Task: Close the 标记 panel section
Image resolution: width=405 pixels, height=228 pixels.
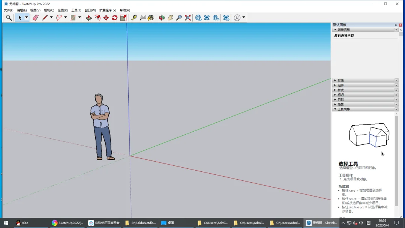Action: 396,95
